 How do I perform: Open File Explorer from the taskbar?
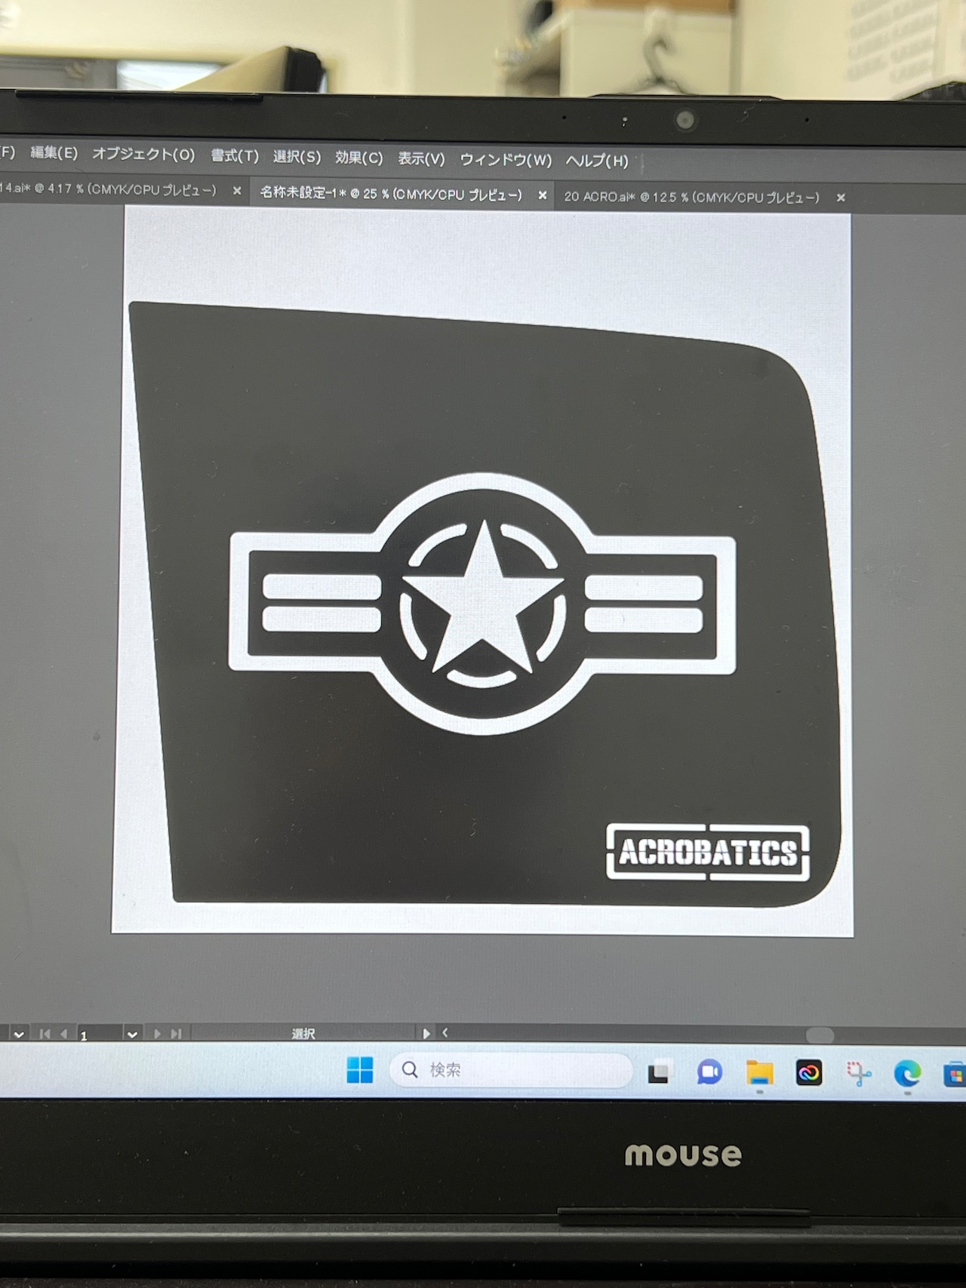coord(759,1072)
